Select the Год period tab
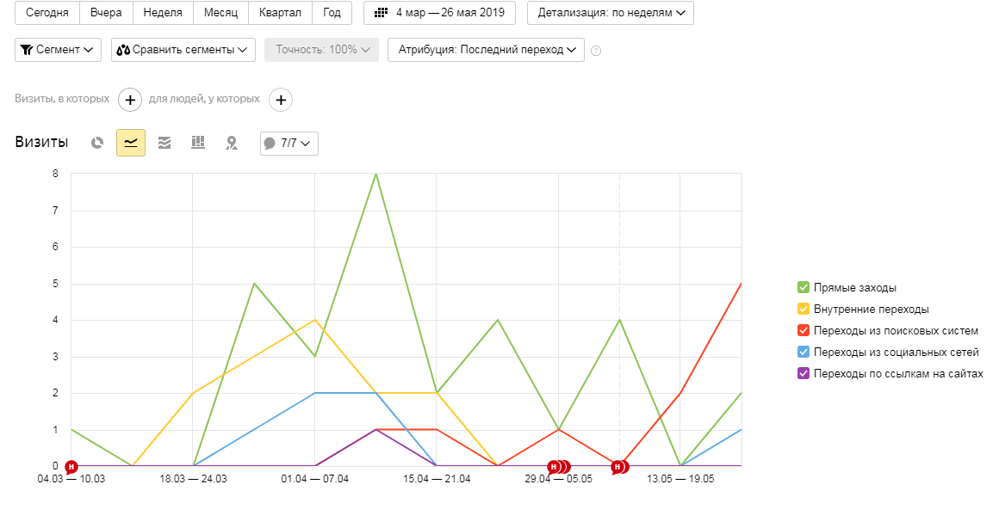999x509 pixels. (x=332, y=13)
